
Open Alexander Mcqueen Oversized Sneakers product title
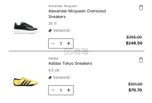pos(77,14)
